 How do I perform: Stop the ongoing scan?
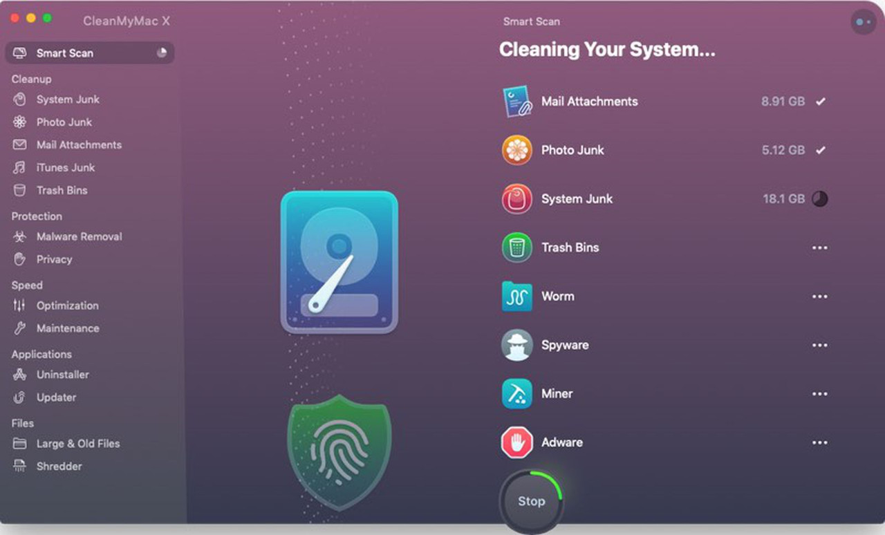[x=531, y=502]
